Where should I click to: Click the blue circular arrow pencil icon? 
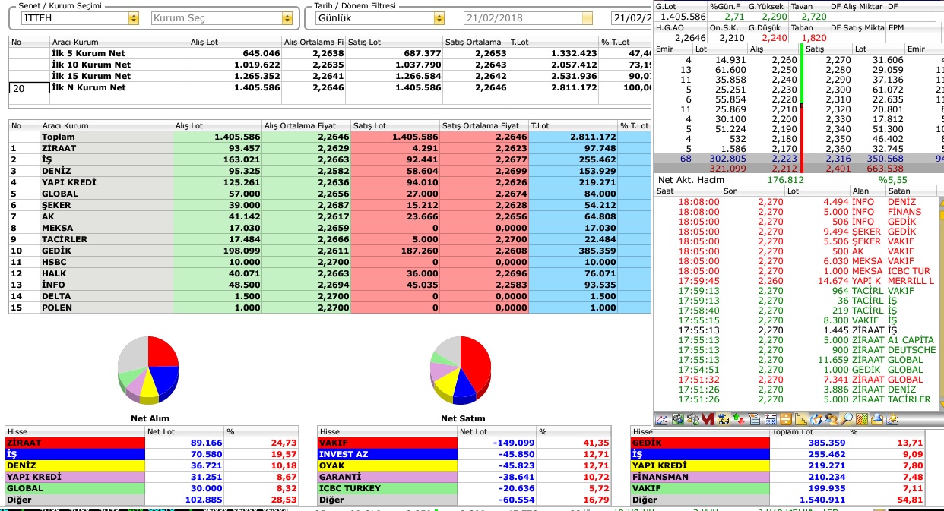coord(816,418)
